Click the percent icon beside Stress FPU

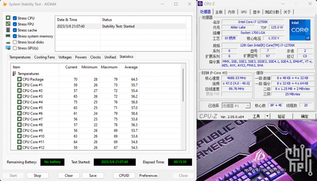coord(8,24)
